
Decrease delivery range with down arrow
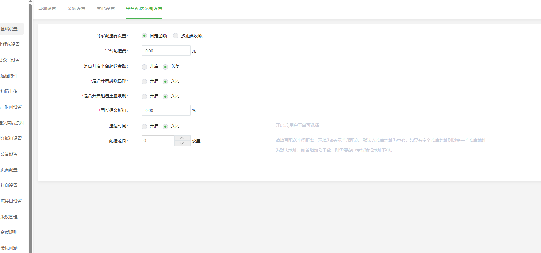point(182,143)
